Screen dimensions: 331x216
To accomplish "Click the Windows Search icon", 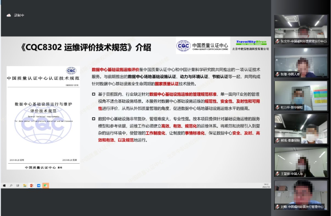I will click(x=11, y=186).
